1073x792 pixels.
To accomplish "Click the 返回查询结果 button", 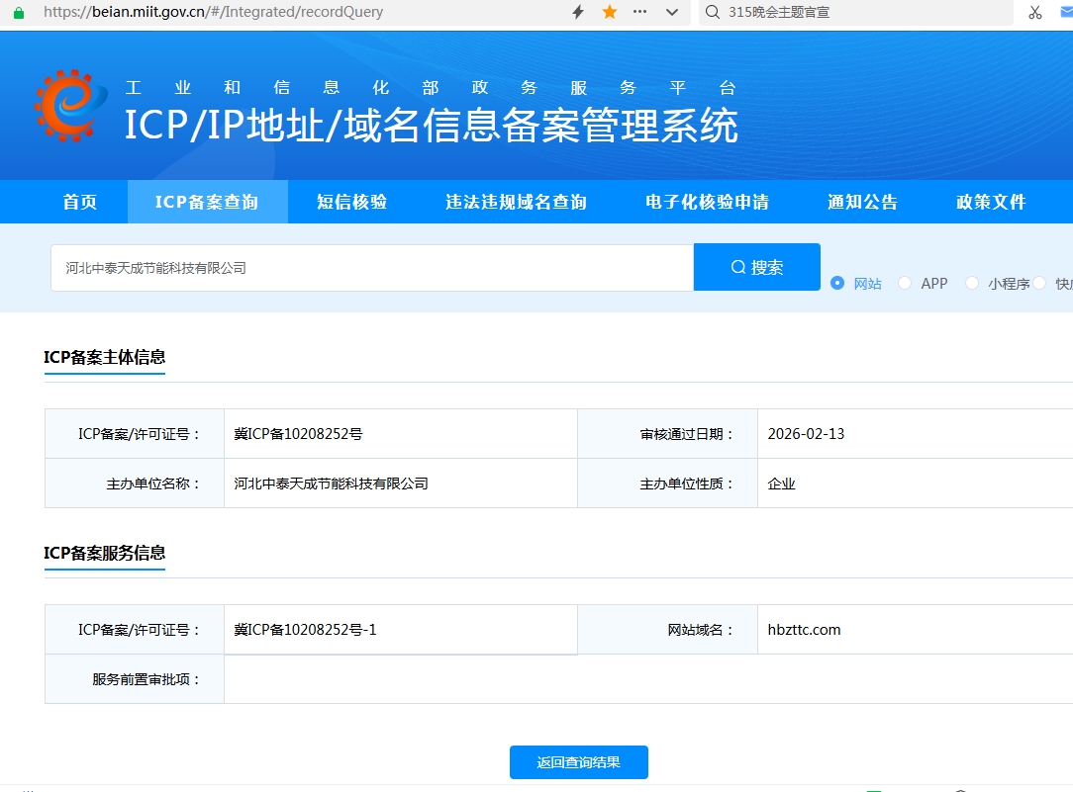I will (x=578, y=762).
